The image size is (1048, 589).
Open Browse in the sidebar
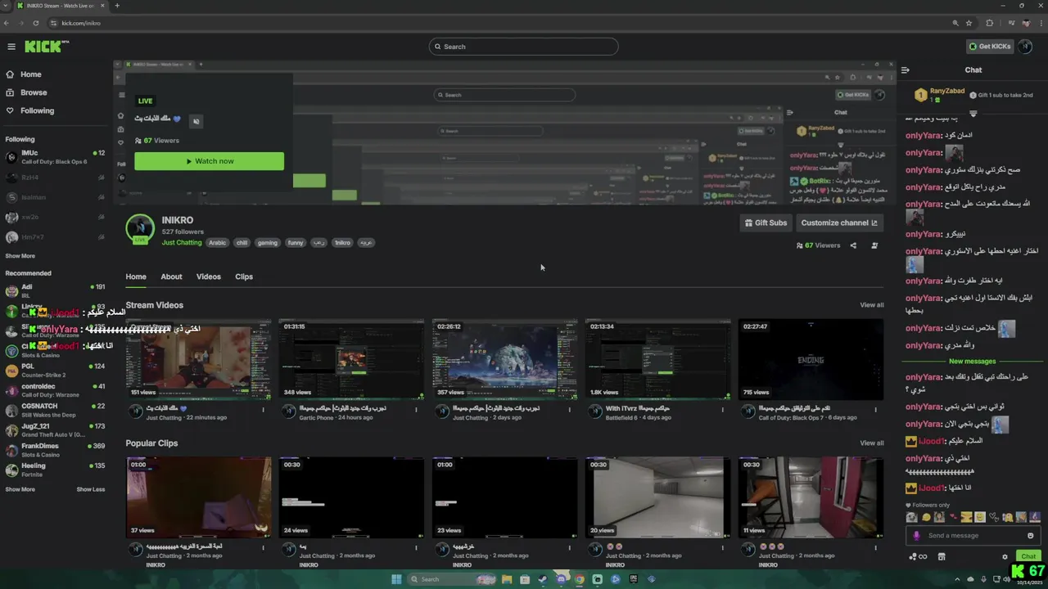pos(34,92)
